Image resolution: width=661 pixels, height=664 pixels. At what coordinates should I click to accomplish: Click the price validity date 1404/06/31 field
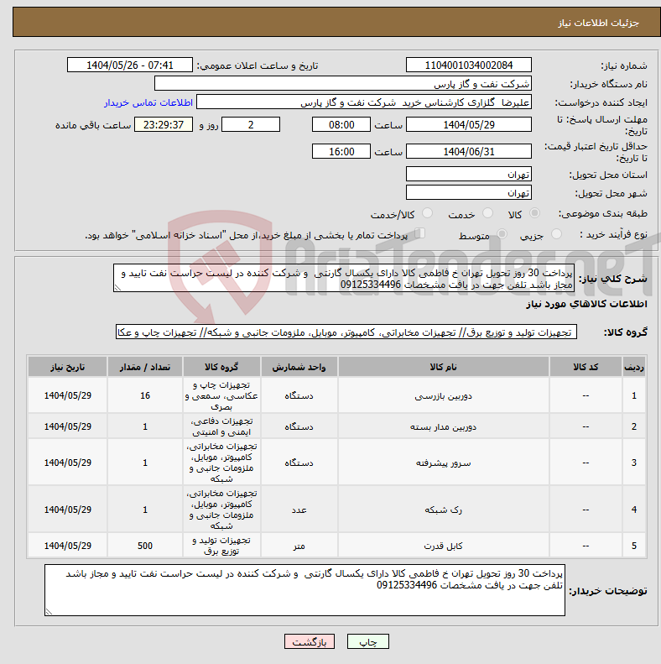click(x=468, y=151)
